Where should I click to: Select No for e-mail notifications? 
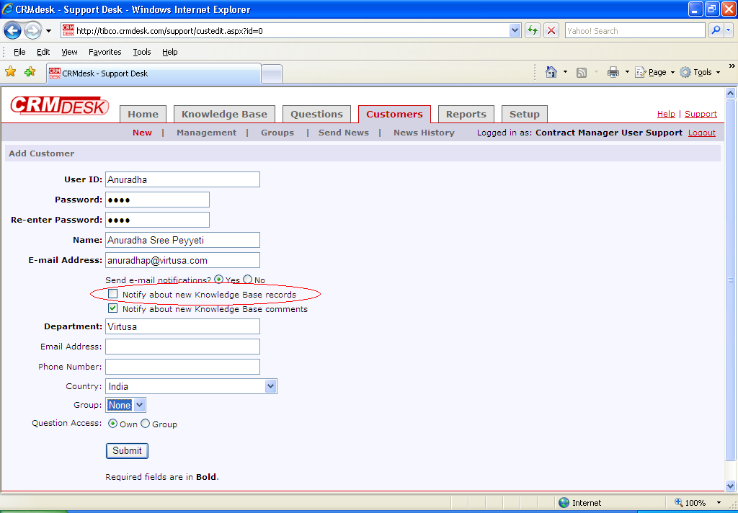248,280
